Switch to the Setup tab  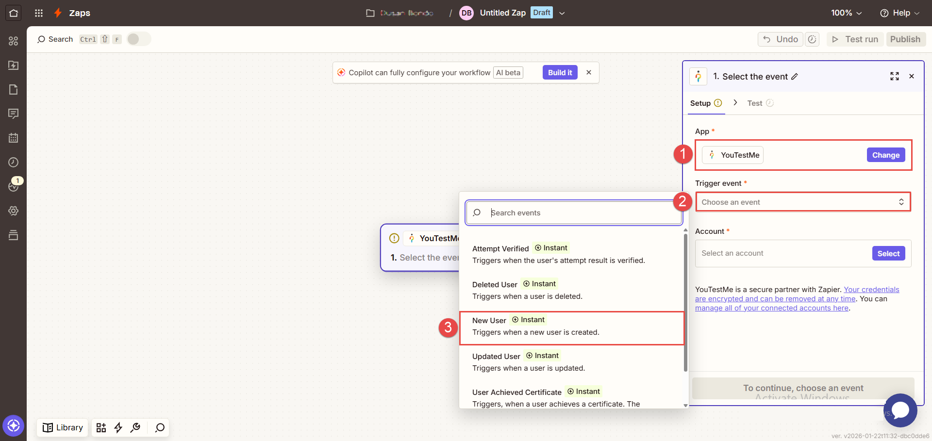coord(706,103)
